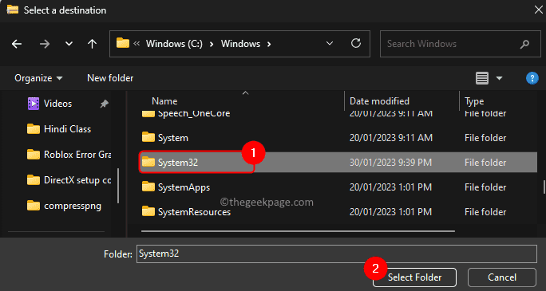Image resolution: width=546 pixels, height=291 pixels.
Task: Click the Folder name input field
Action: coord(337,254)
